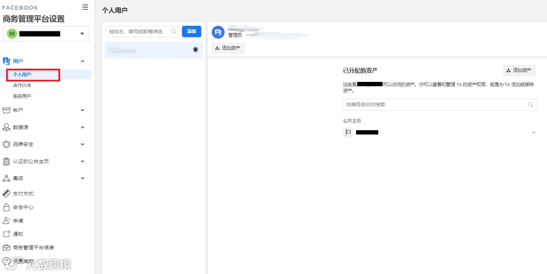Open the business account selector dropdown
Screen dimensions: 547x274
(46, 34)
